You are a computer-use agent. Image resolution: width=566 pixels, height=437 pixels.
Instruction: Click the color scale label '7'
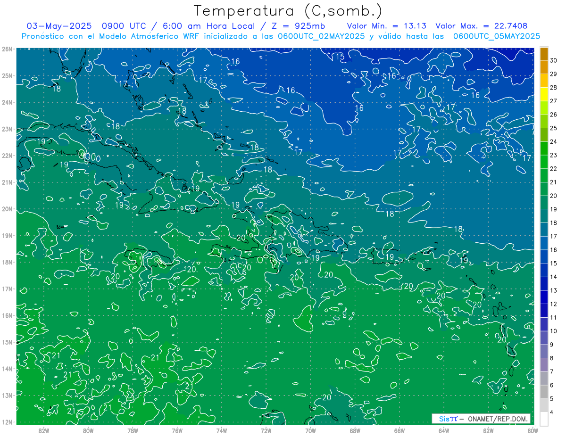click(x=552, y=371)
